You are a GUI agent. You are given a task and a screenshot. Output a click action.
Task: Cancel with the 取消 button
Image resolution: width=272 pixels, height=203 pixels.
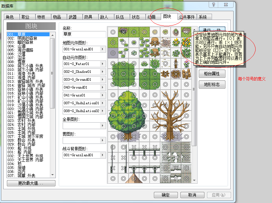tap(192, 195)
